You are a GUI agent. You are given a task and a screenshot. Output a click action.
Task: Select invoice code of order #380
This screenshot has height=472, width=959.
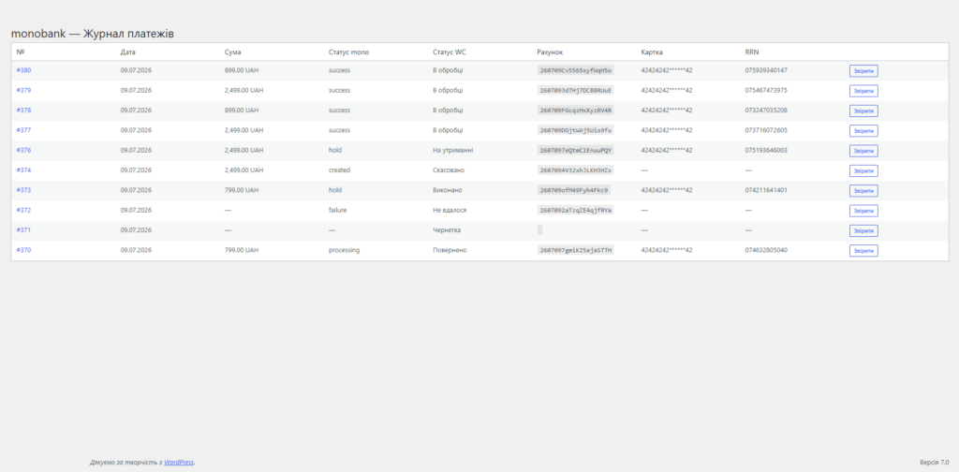tap(576, 70)
